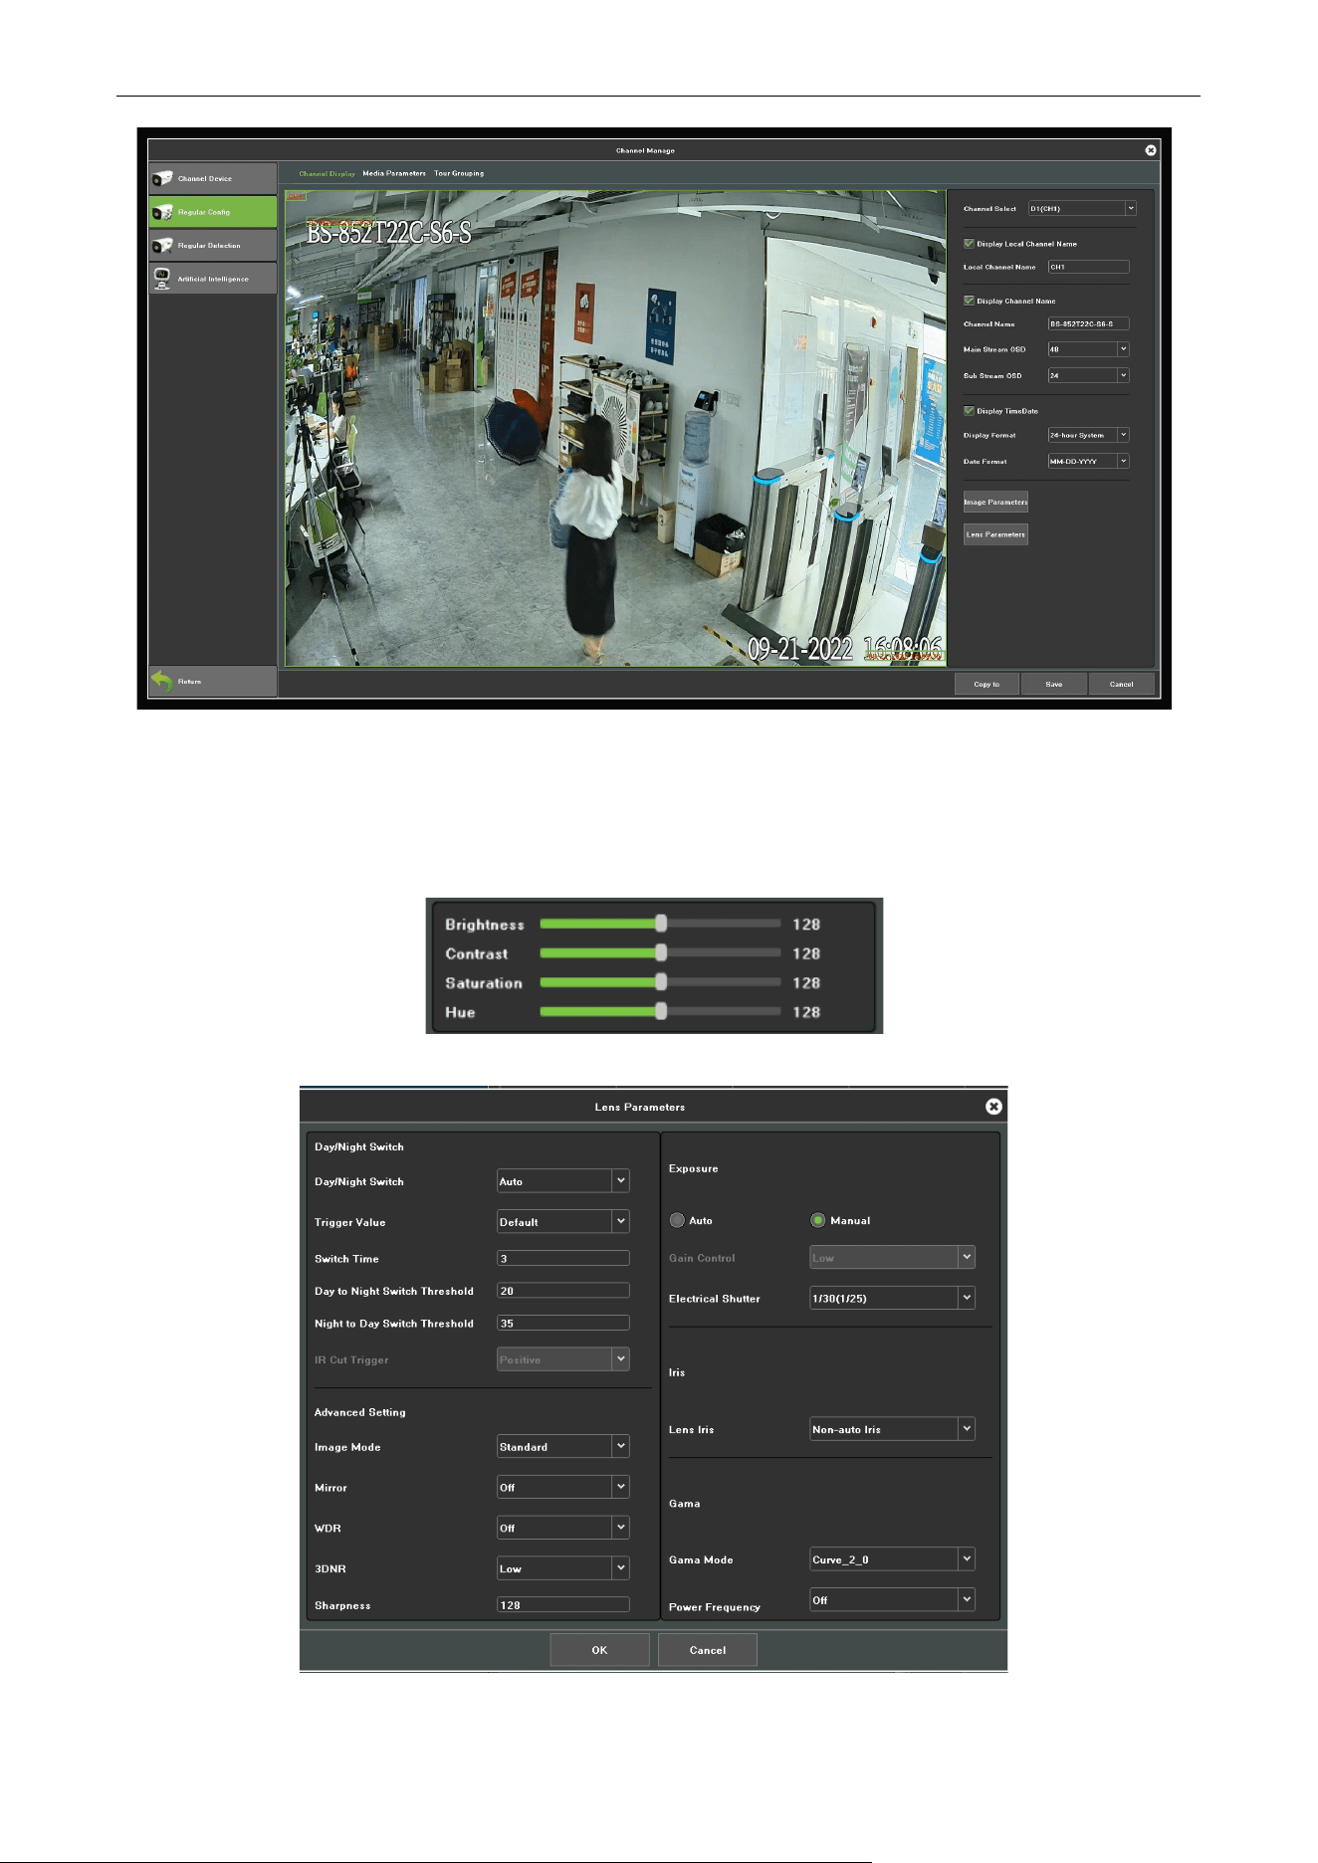Click the camera live preview image
Screen dimensions: 1318x1863
coord(615,428)
